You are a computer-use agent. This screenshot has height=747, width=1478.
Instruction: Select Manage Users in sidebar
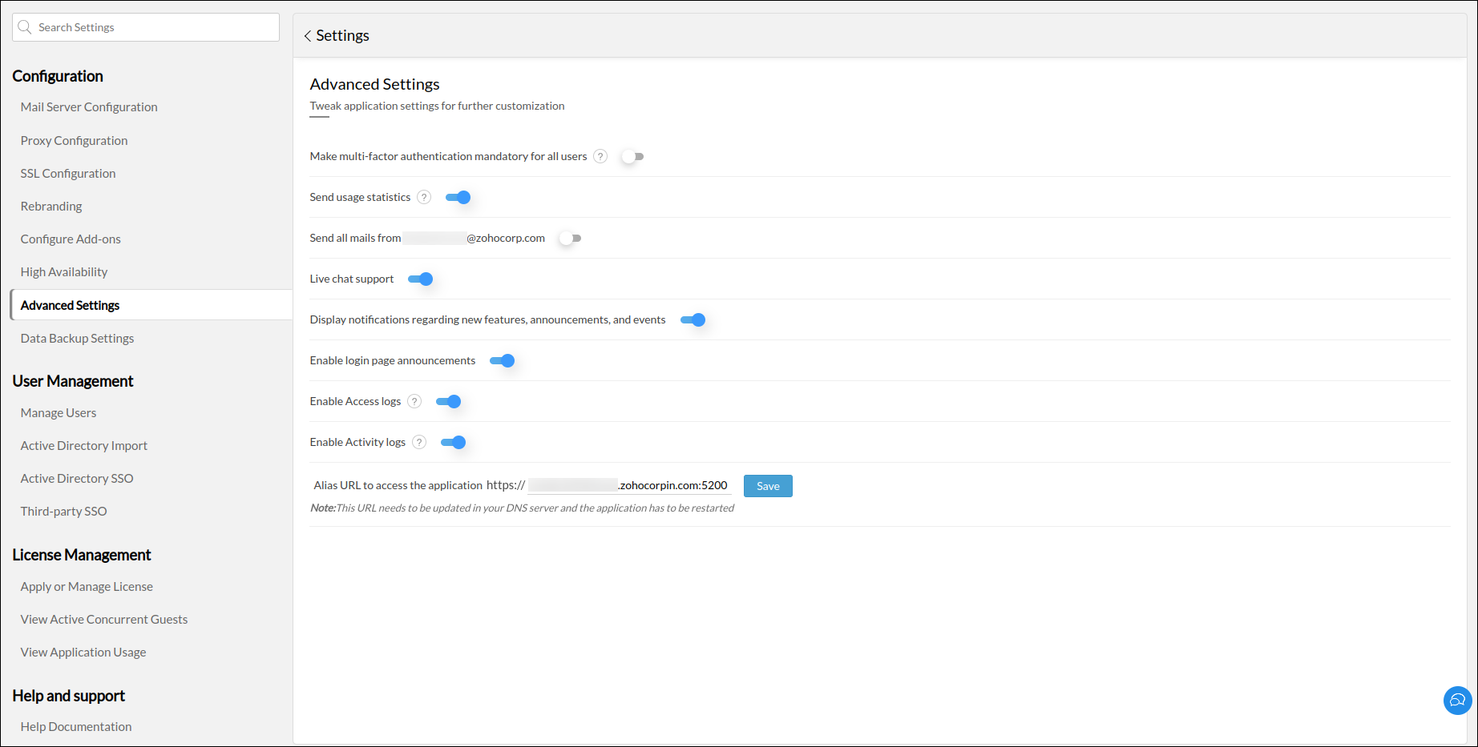pyautogui.click(x=59, y=413)
